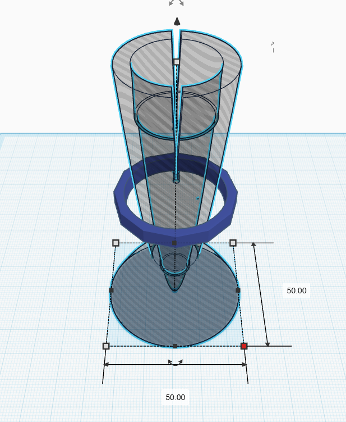Click the black bottom-edge midpoint handle
This screenshot has width=346, height=422.
coord(175,346)
